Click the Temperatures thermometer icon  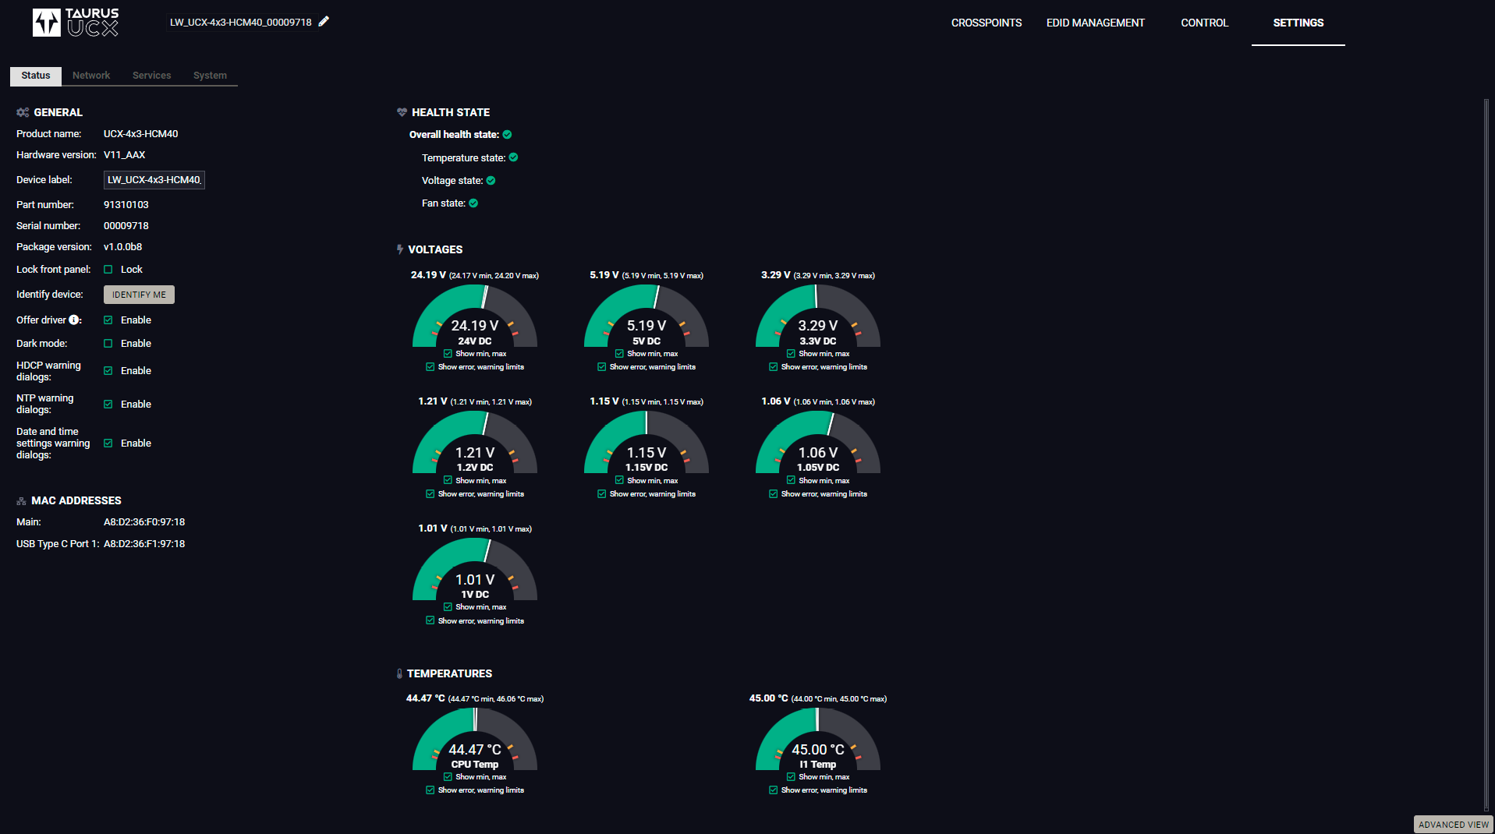[399, 673]
